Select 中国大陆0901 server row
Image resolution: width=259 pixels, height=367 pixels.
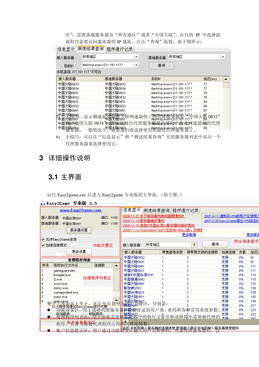pos(191,266)
